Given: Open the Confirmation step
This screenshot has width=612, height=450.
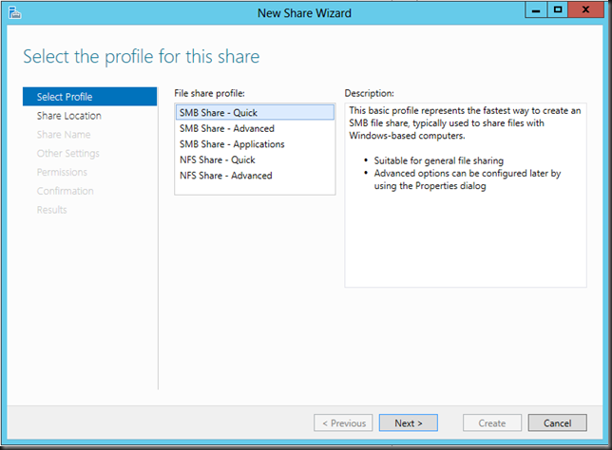Looking at the screenshot, I should click(x=66, y=191).
